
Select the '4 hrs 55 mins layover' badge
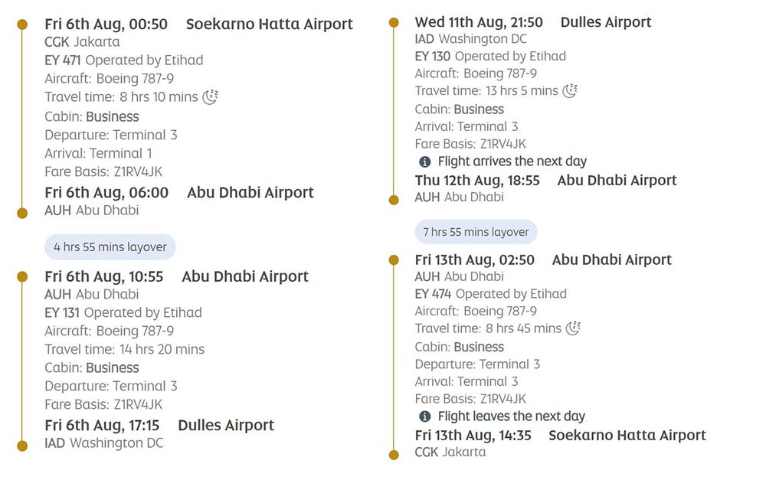110,247
